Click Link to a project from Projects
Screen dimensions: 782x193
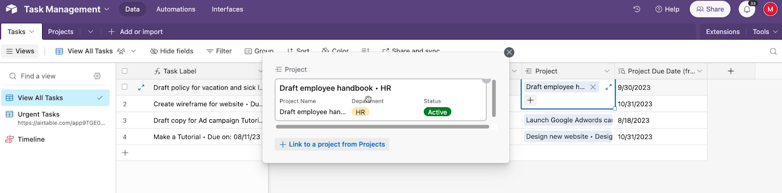point(332,144)
